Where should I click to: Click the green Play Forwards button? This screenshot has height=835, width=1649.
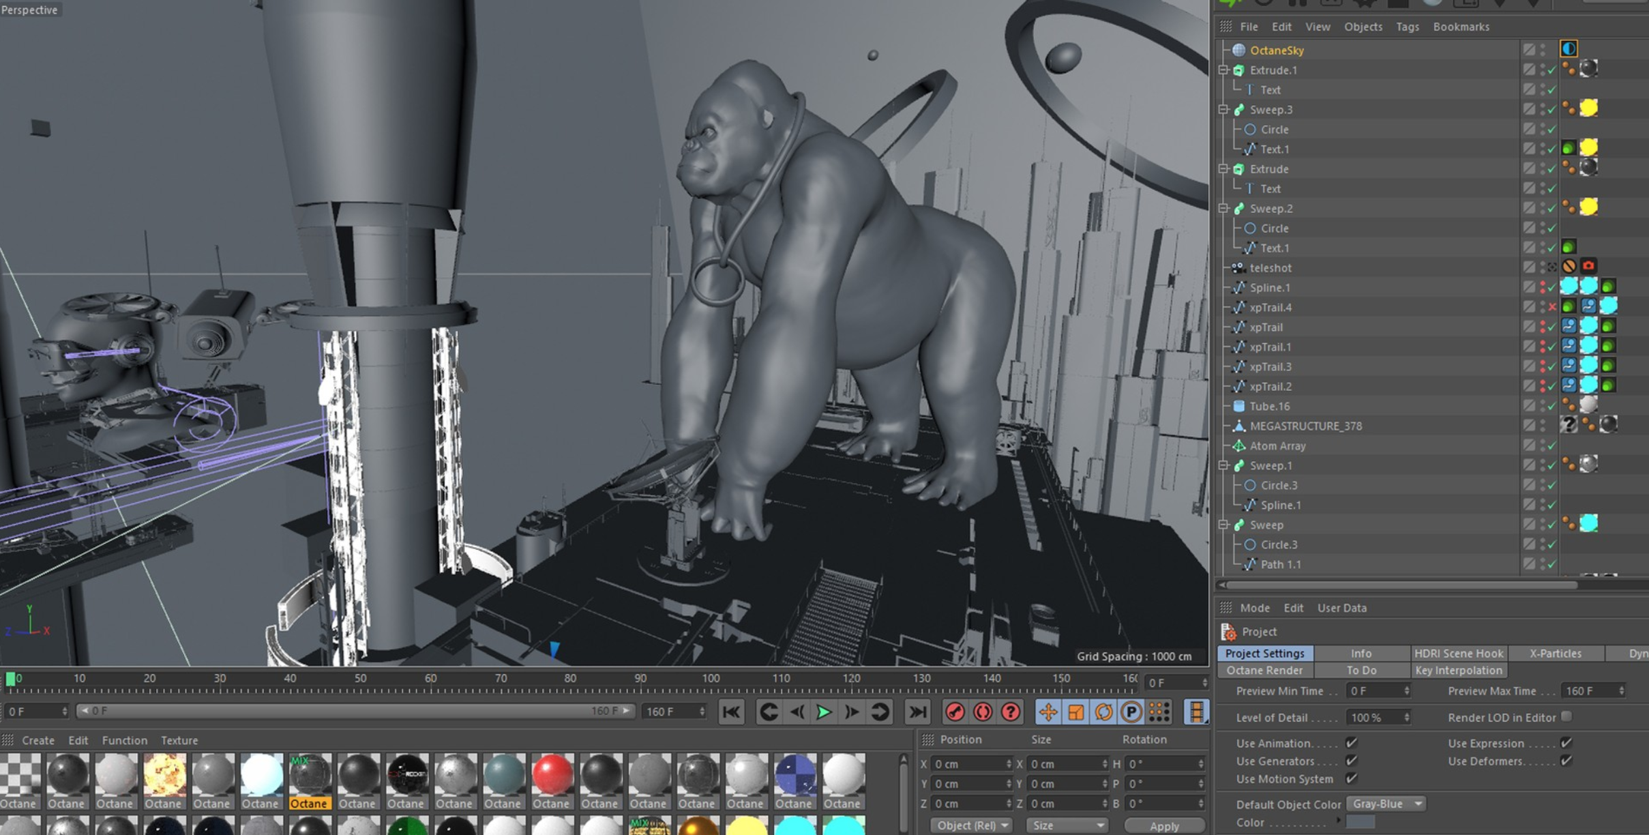pos(824,712)
